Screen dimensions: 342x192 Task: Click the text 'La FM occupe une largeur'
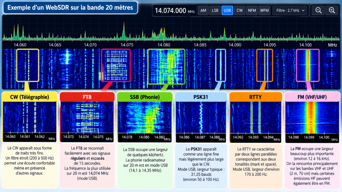coord(312,149)
